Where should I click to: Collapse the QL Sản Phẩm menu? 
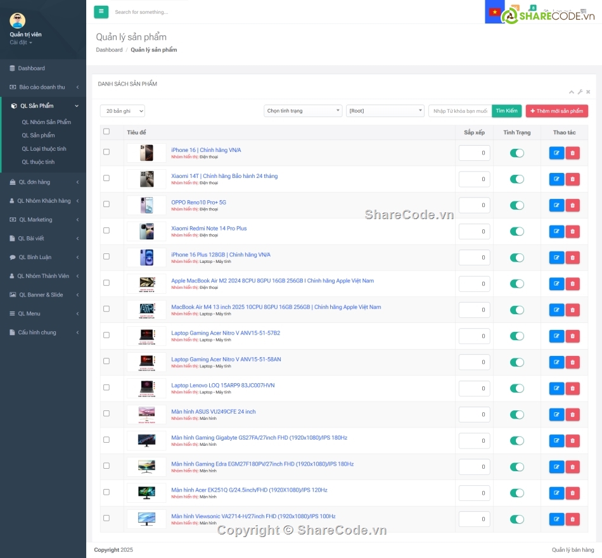[43, 106]
